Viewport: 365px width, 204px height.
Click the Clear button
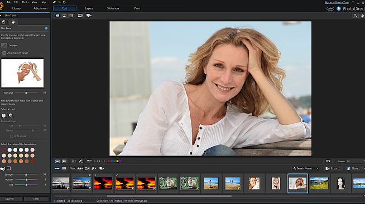36,199
